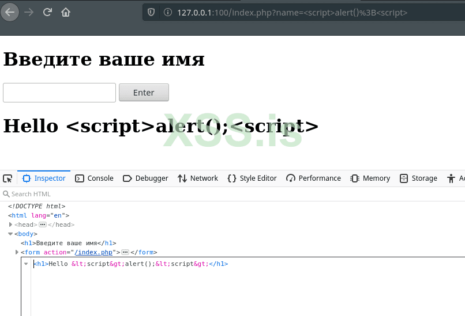Select the h1 Введите ваше имя node
The width and height of the screenshot is (465, 316).
point(69,243)
